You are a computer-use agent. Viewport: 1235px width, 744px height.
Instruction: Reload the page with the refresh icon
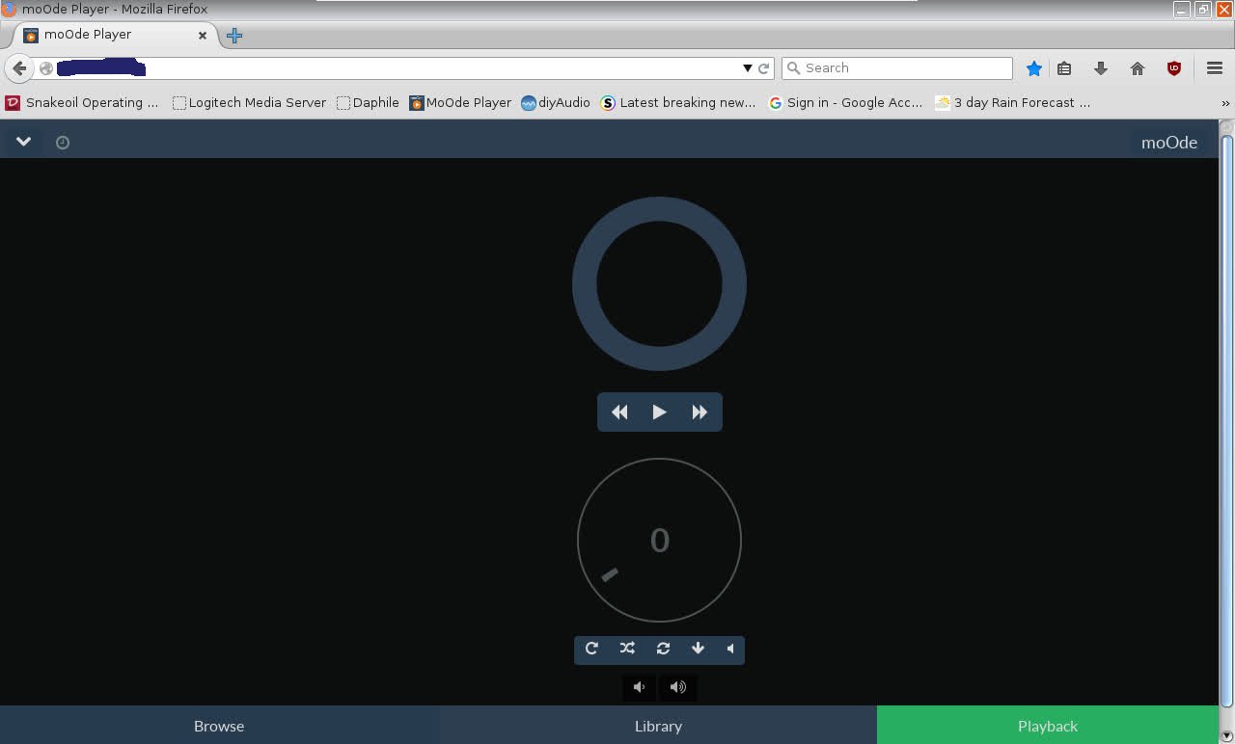[x=764, y=68]
